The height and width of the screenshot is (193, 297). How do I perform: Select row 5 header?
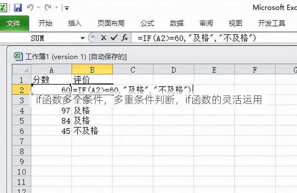[22, 121]
